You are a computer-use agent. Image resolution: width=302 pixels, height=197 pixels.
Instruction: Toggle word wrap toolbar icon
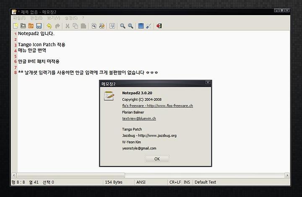click(x=112, y=26)
